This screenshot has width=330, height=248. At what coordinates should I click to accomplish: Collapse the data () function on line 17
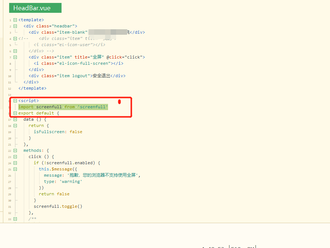coord(15,119)
